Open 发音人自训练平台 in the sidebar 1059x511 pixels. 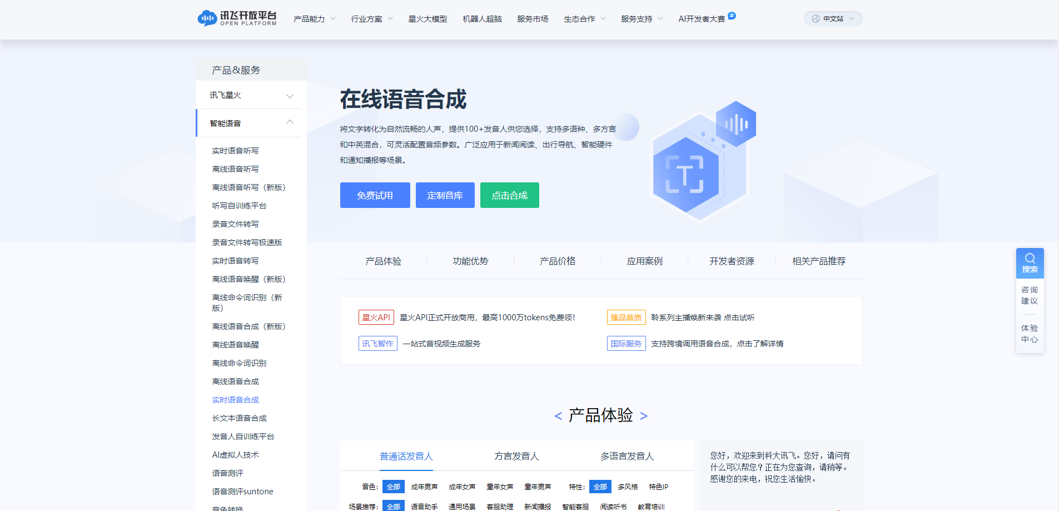[243, 436]
